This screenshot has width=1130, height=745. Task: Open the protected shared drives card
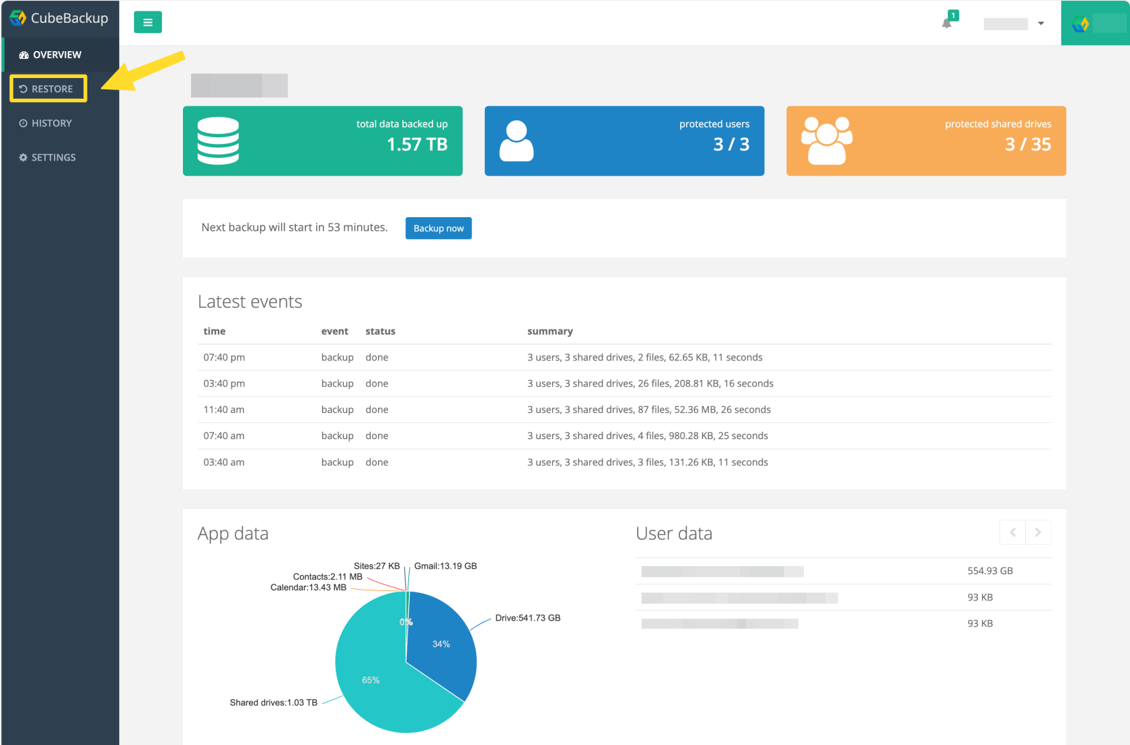[926, 141]
